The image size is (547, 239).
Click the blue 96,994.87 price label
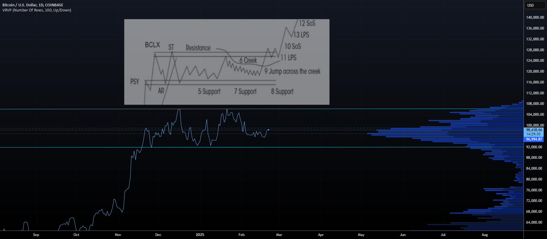coord(534,139)
